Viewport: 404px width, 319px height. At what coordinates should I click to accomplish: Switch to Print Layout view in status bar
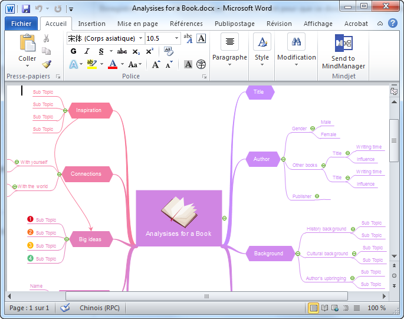(314, 308)
